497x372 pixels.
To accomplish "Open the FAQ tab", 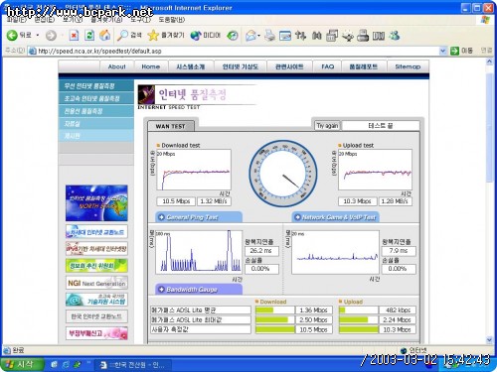I will point(327,66).
